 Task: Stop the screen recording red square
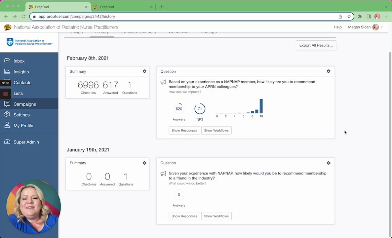[x=6, y=94]
